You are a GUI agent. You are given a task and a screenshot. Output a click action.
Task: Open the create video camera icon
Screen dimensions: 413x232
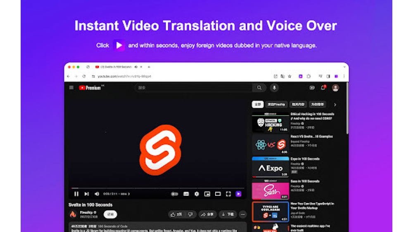click(x=312, y=88)
